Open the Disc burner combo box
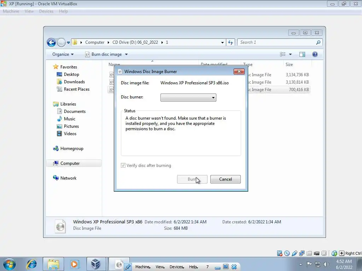Image resolution: width=362 pixels, height=271 pixels. pyautogui.click(x=188, y=97)
